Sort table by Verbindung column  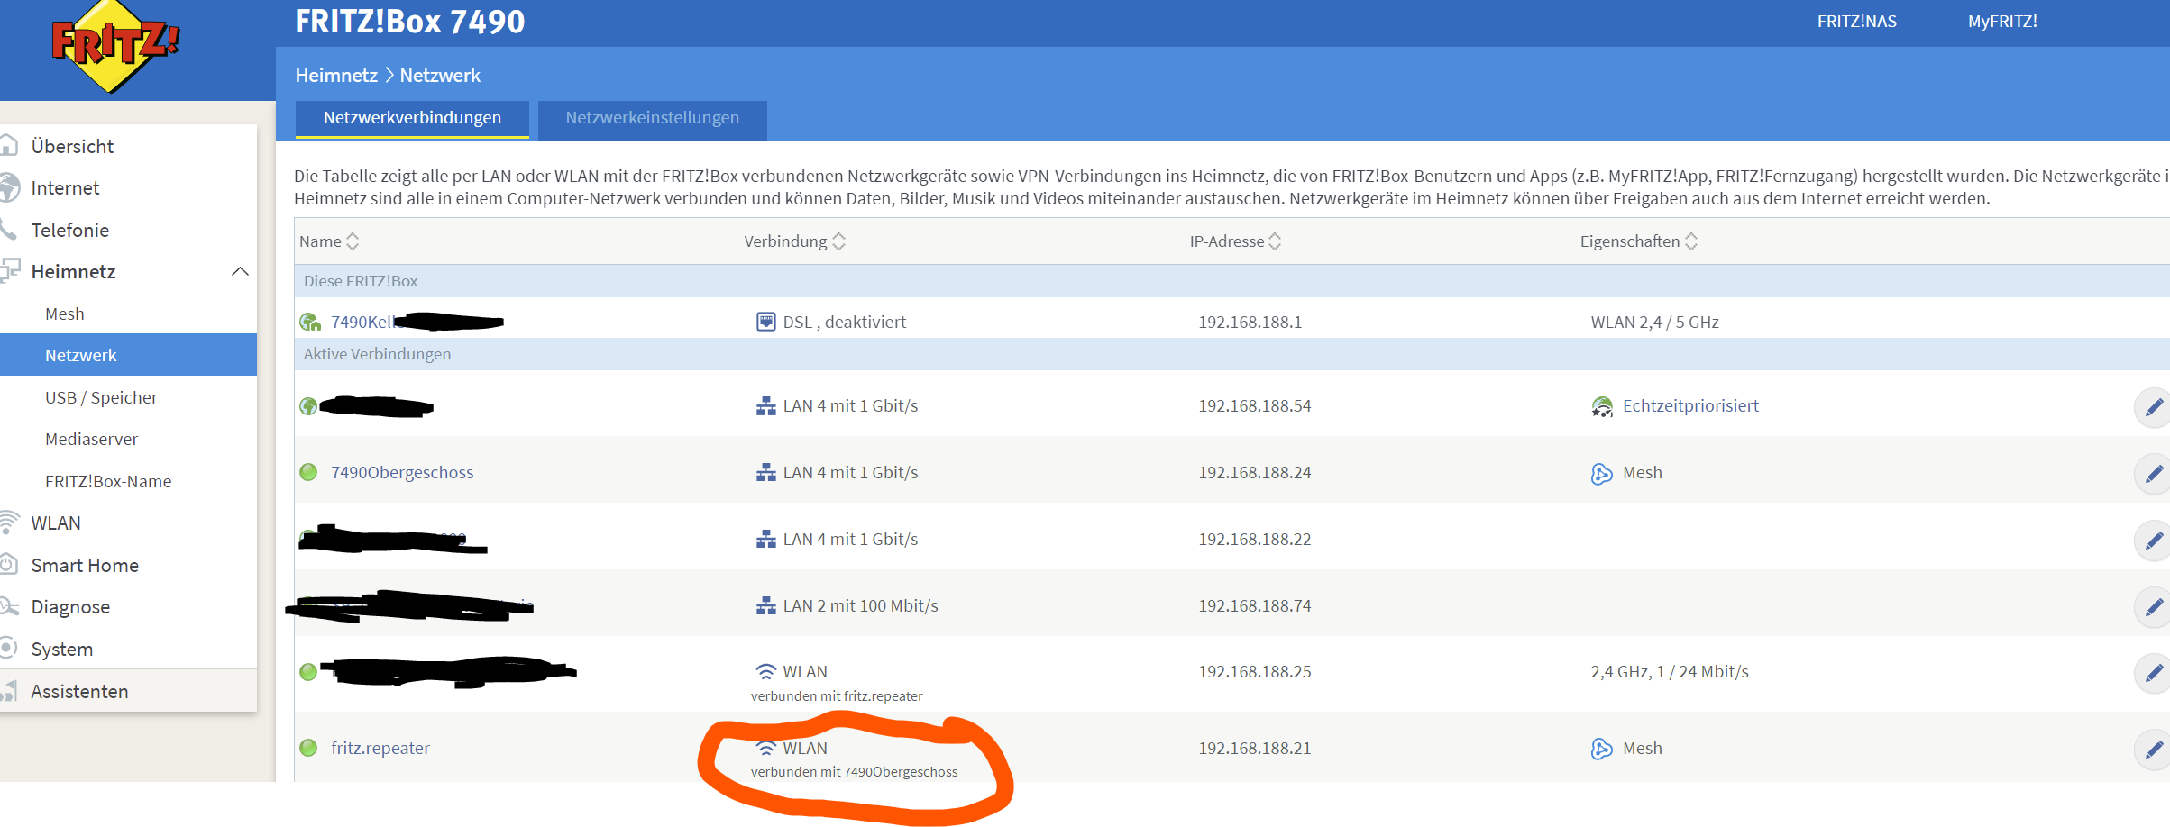794,241
